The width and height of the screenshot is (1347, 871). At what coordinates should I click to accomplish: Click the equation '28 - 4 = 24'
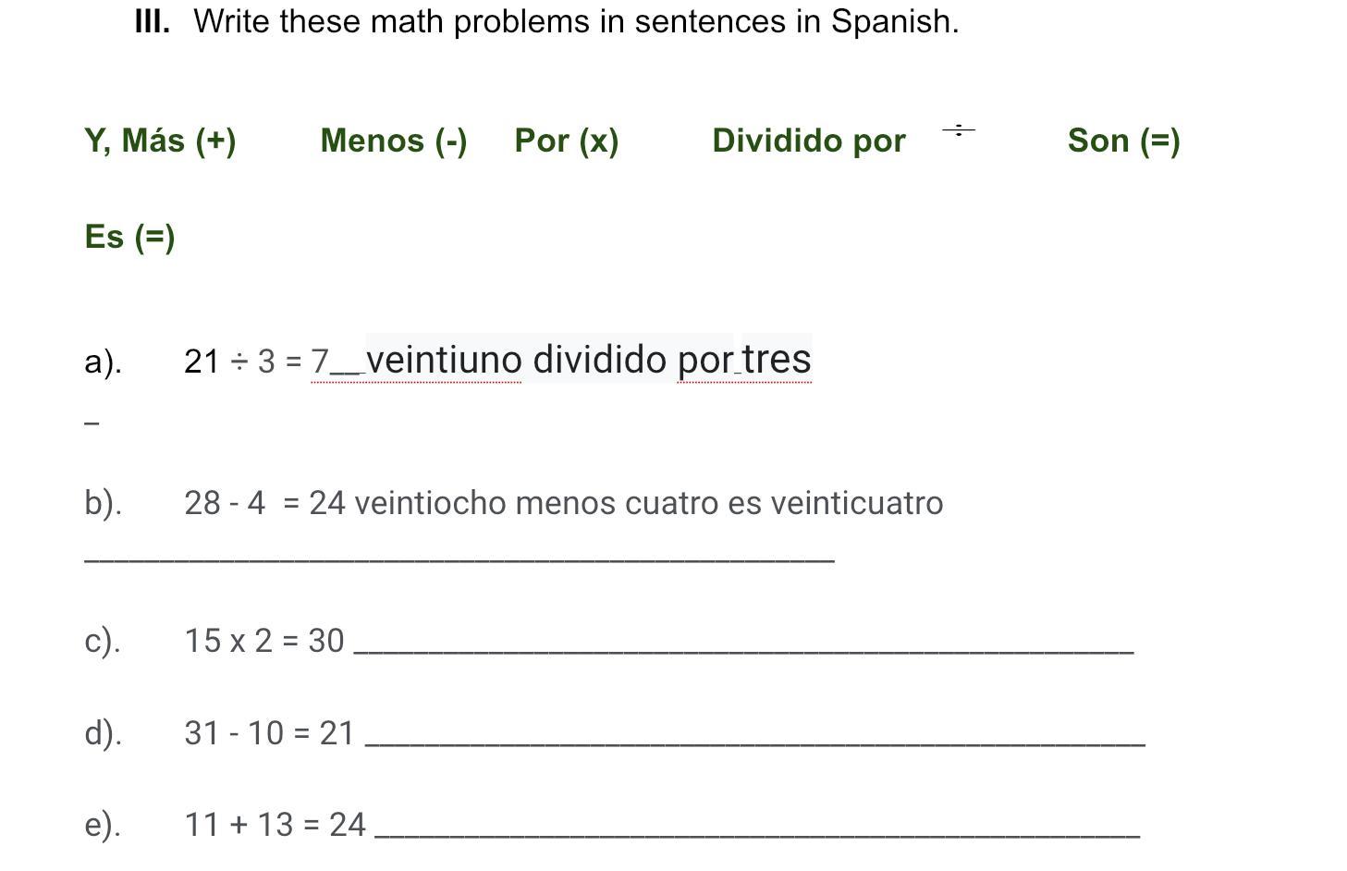(x=264, y=503)
